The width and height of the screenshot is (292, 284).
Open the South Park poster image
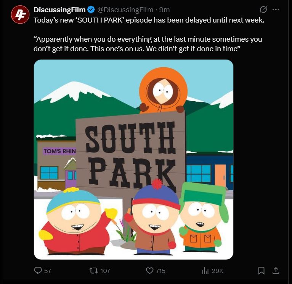pos(133,159)
